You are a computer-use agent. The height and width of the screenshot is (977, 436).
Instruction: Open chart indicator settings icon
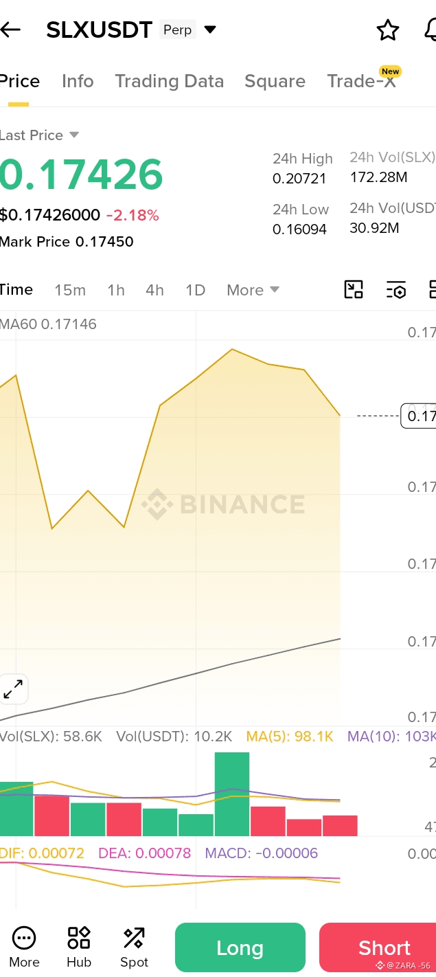[x=396, y=290]
